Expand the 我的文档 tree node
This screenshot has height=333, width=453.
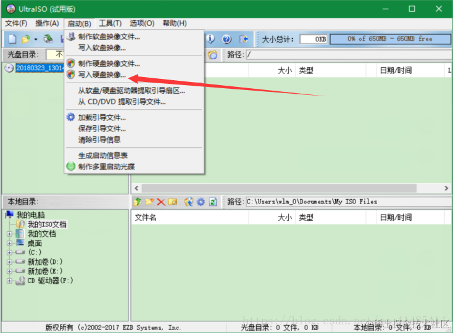point(9,234)
